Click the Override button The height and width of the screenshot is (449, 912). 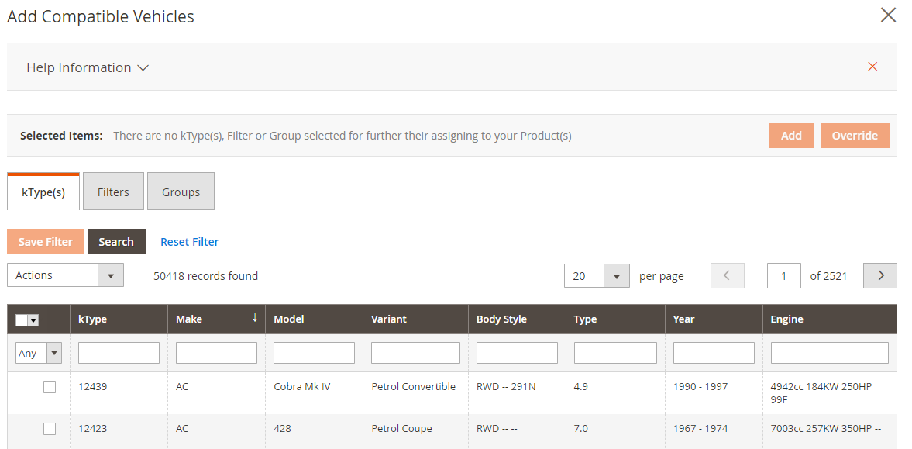pos(854,135)
